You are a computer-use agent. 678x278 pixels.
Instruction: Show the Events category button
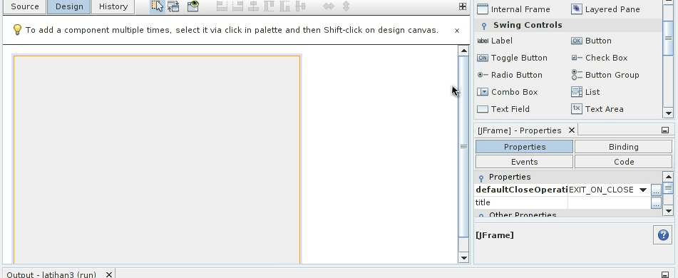525,162
